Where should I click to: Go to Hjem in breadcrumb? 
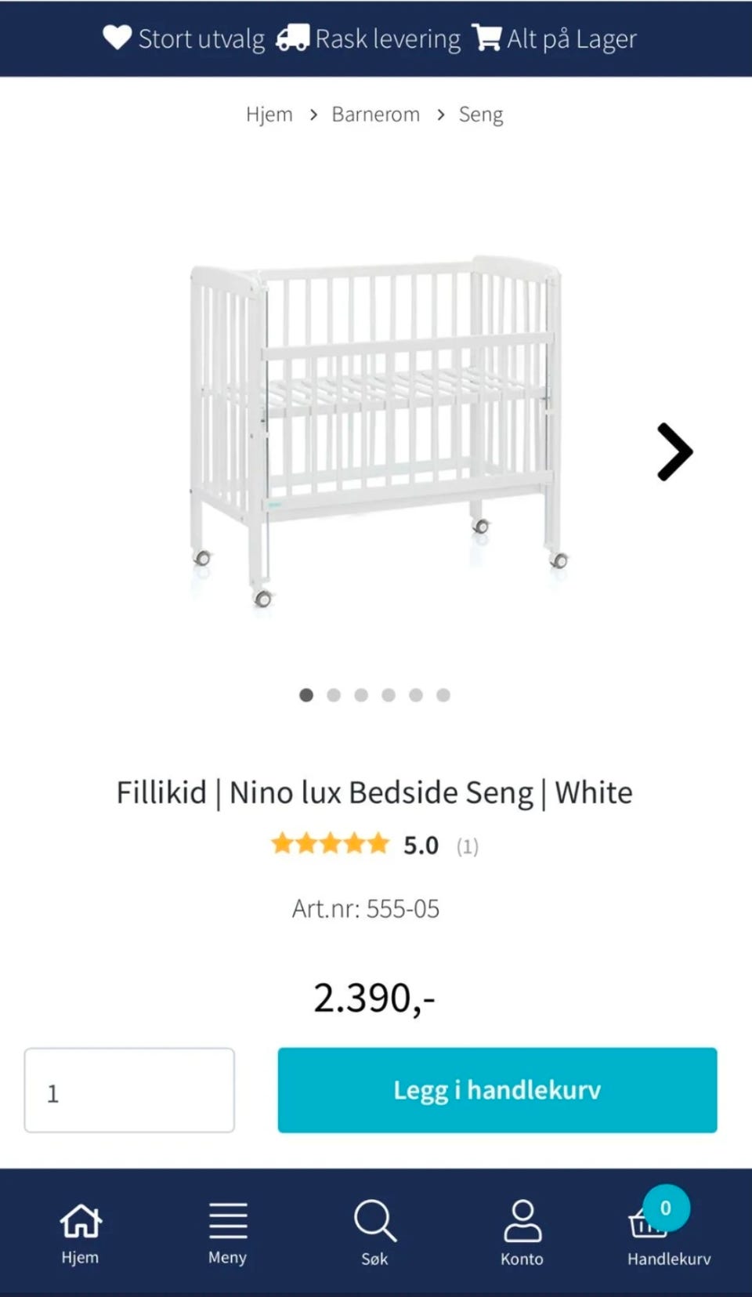(x=269, y=114)
